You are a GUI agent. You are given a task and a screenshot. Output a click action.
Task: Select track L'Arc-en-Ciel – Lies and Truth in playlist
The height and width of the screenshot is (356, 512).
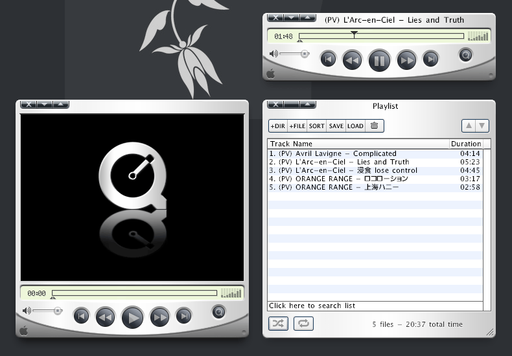pyautogui.click(x=375, y=162)
